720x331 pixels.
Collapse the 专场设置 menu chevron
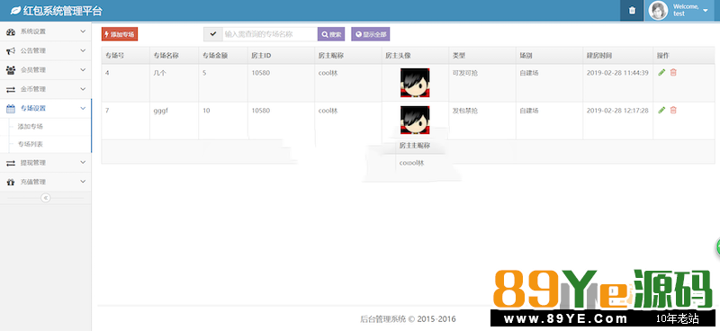point(83,108)
